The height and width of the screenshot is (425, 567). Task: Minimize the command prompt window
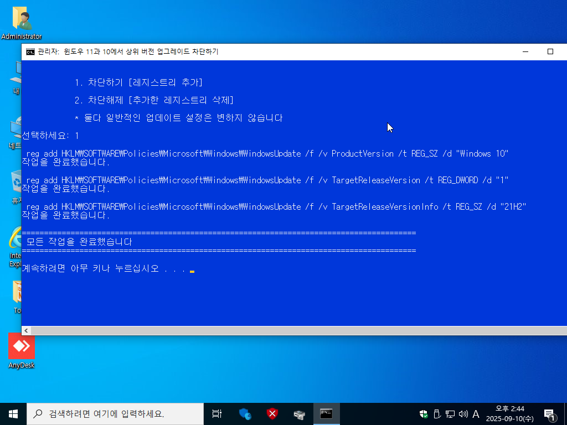coord(525,51)
